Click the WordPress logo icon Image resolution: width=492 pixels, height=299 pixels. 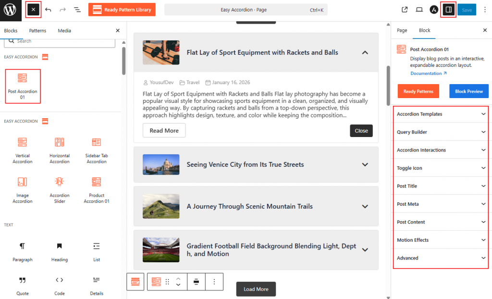click(x=11, y=10)
